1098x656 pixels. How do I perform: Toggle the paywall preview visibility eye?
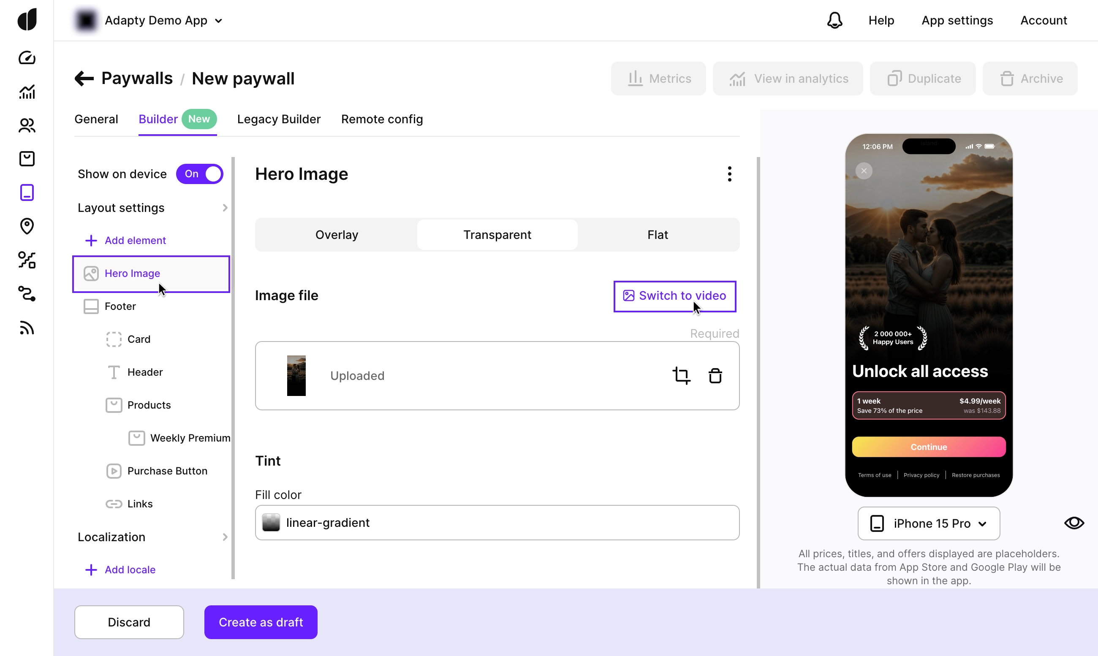(x=1074, y=523)
